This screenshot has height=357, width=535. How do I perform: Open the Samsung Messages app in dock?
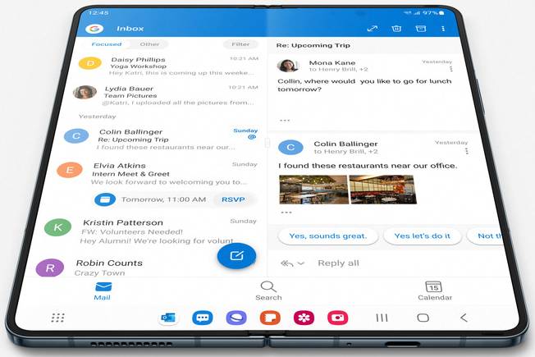coord(202,318)
